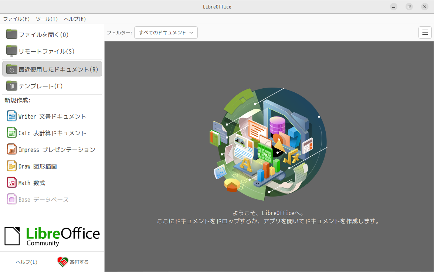
Task: Open the ヘルプ(H) menu in menu bar
Action: click(x=75, y=19)
